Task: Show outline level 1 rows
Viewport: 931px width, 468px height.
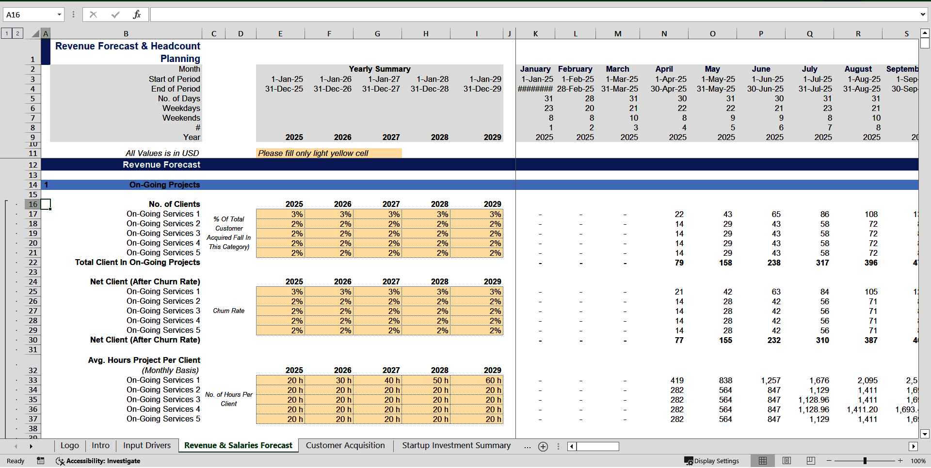Action: coord(7,33)
